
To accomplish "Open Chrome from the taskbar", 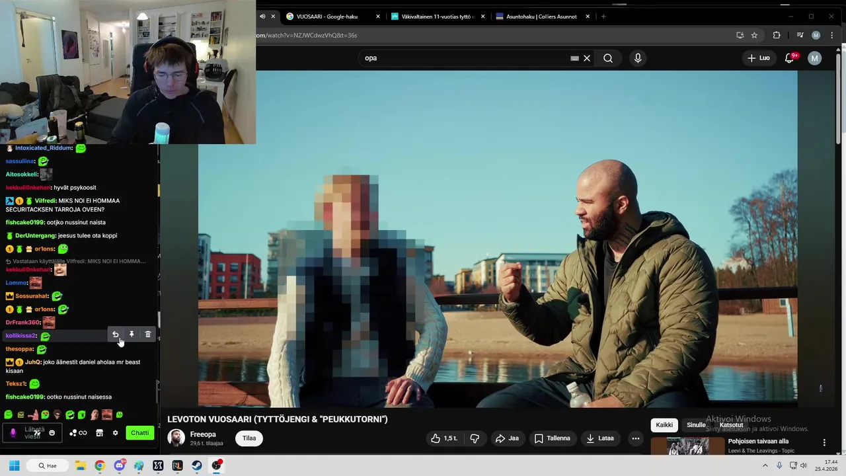I will [x=99, y=465].
